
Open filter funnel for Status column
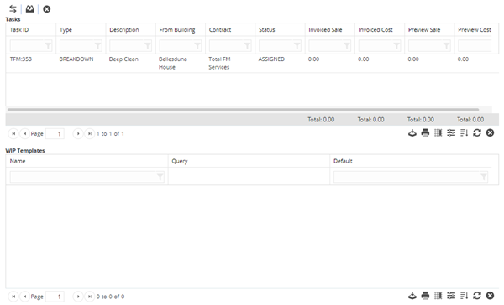(x=297, y=46)
